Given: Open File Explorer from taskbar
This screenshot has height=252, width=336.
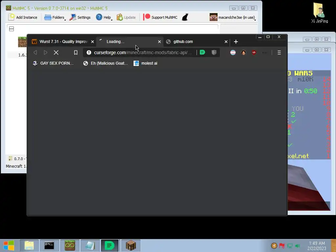Looking at the screenshot, I should pos(29,245).
